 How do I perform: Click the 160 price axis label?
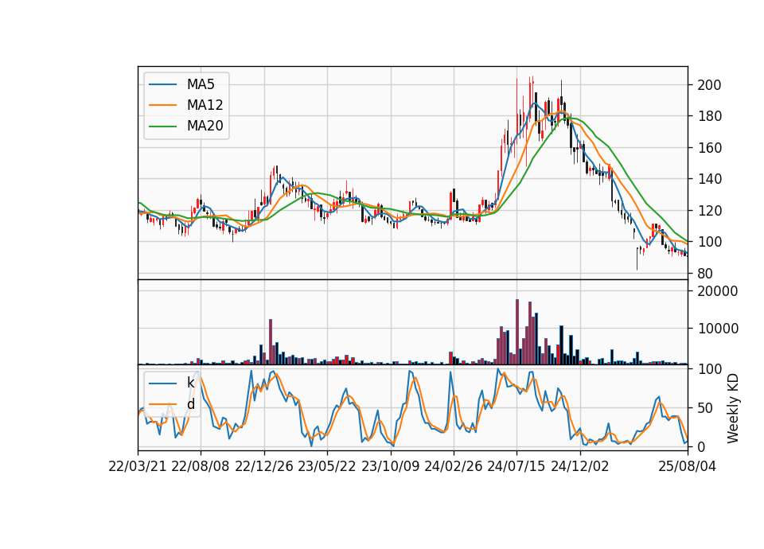tap(709, 148)
